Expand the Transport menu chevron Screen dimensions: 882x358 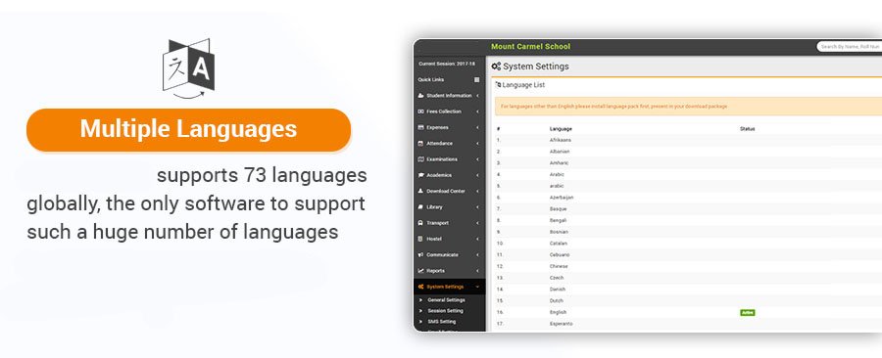[x=477, y=223]
